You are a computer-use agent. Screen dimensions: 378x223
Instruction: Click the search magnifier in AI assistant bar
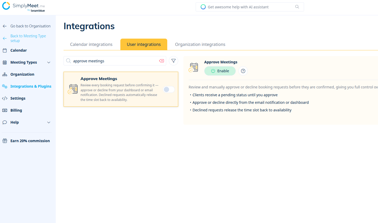point(297,7)
